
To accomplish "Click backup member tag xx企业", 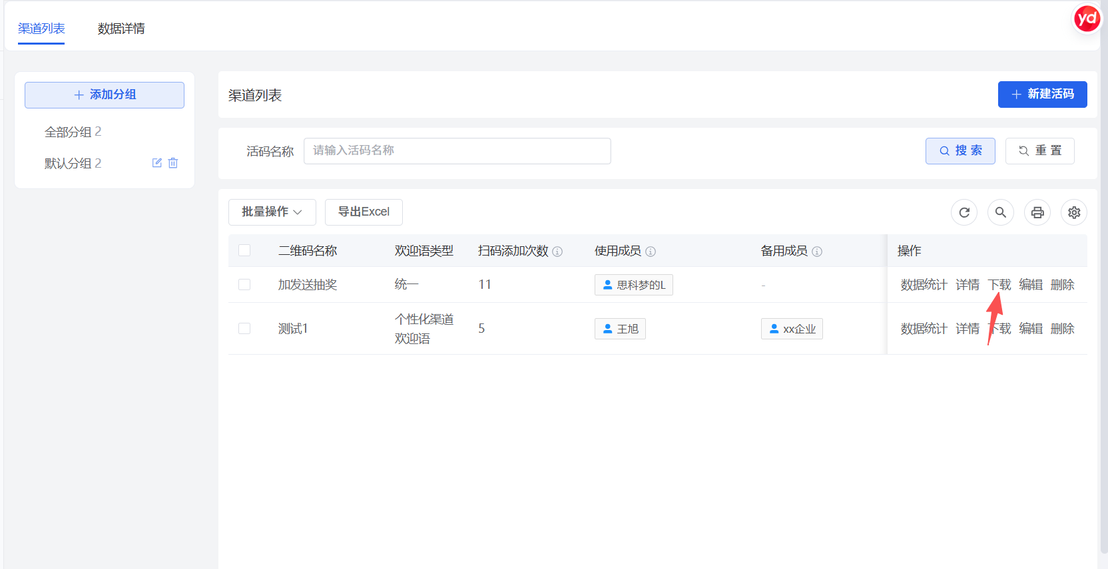I will (x=792, y=329).
